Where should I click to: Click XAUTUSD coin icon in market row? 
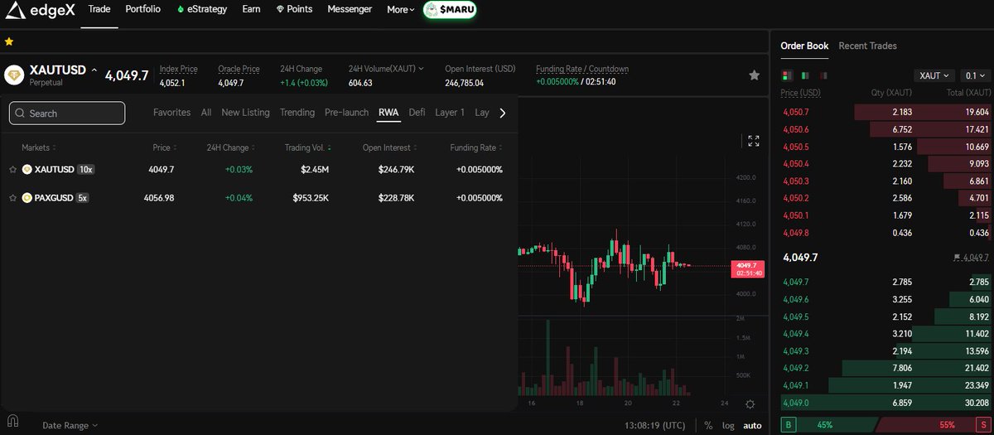point(27,169)
